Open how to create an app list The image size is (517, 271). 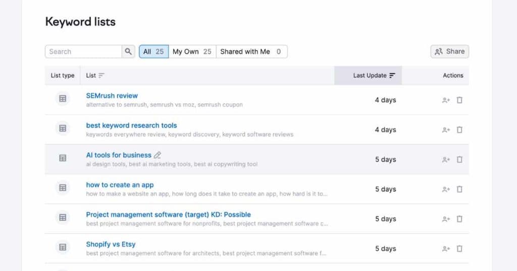(120, 185)
